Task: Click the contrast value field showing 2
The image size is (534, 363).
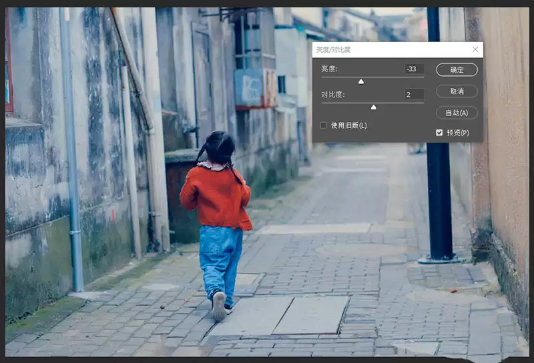Action: (x=415, y=94)
